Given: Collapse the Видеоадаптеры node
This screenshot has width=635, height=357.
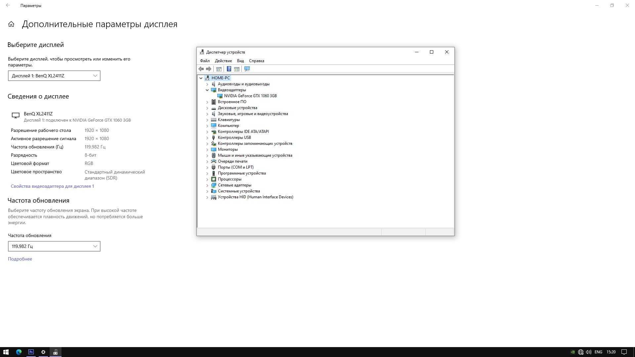Looking at the screenshot, I should click(207, 90).
